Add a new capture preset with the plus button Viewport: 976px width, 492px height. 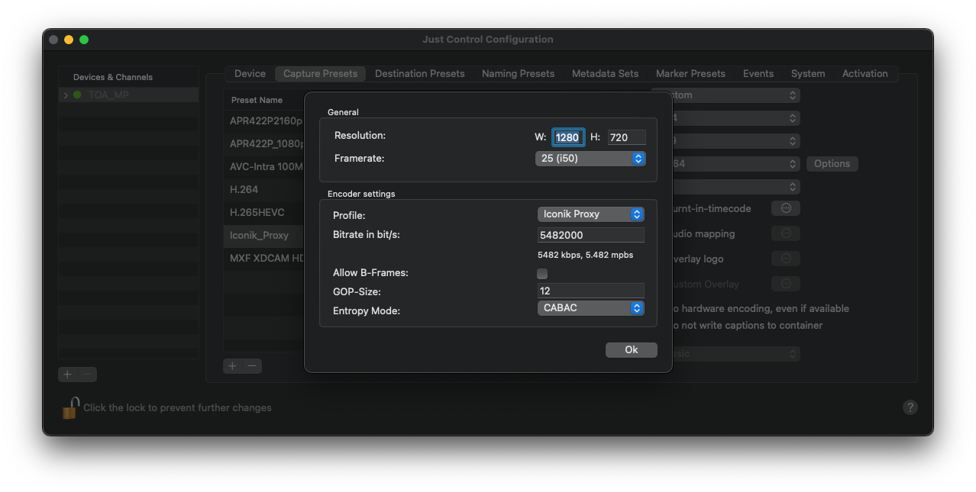coord(233,366)
